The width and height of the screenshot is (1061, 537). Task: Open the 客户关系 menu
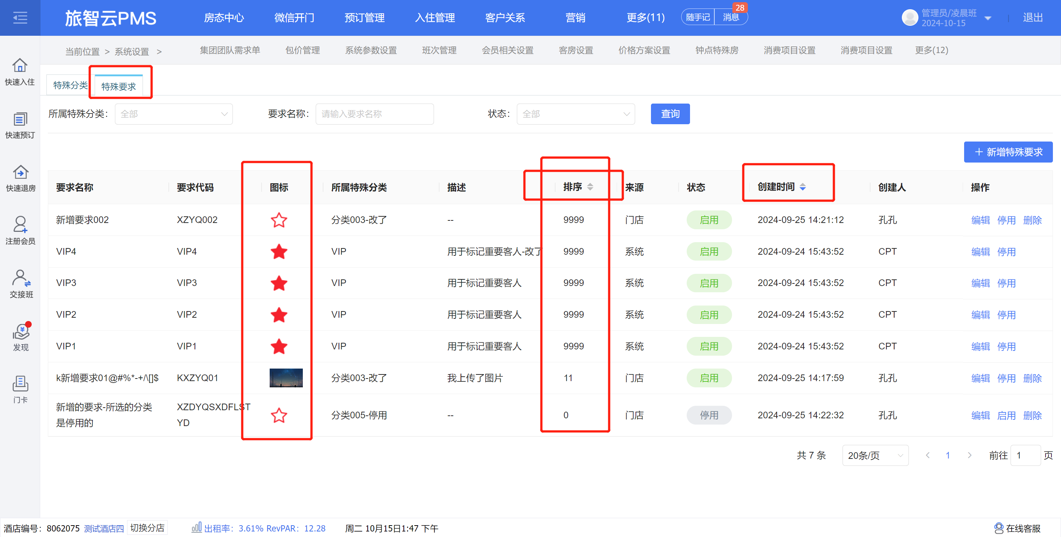point(505,18)
